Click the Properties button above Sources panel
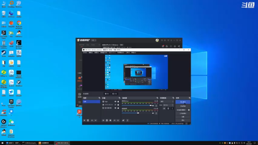Viewport: 258px width, 145px height. 107,94
